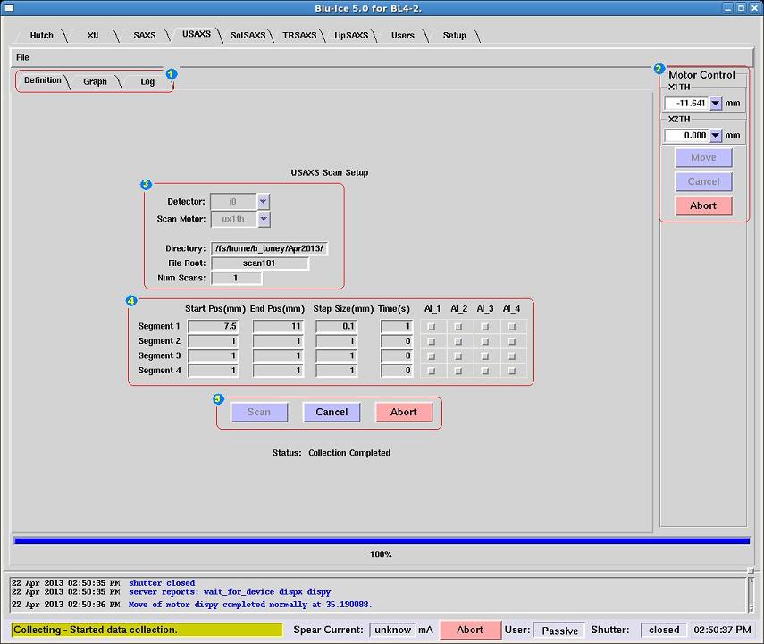Toggle AI_1 checkbox for Segment 1
This screenshot has width=764, height=644.
click(x=432, y=327)
